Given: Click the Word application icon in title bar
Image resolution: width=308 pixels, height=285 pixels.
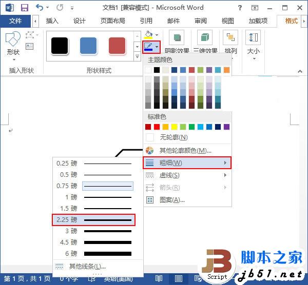Looking at the screenshot, I should 9,8.
